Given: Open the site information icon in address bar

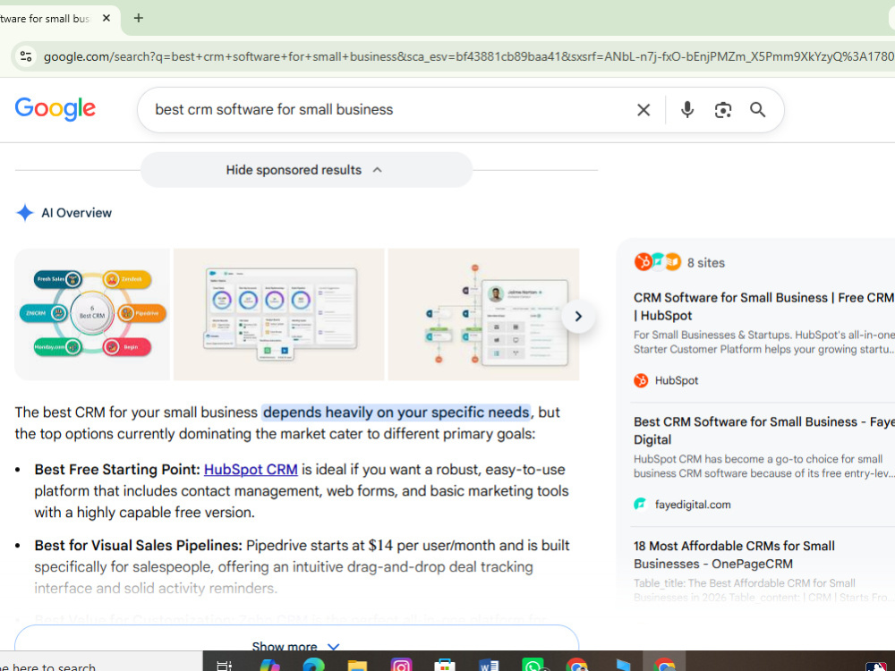Looking at the screenshot, I should (26, 56).
